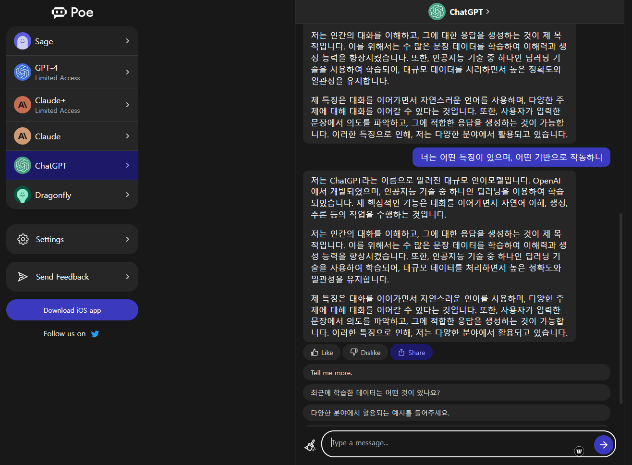Select ChatGPT in the sidebar
Screen dimensions: 632x465
pyautogui.click(x=72, y=165)
